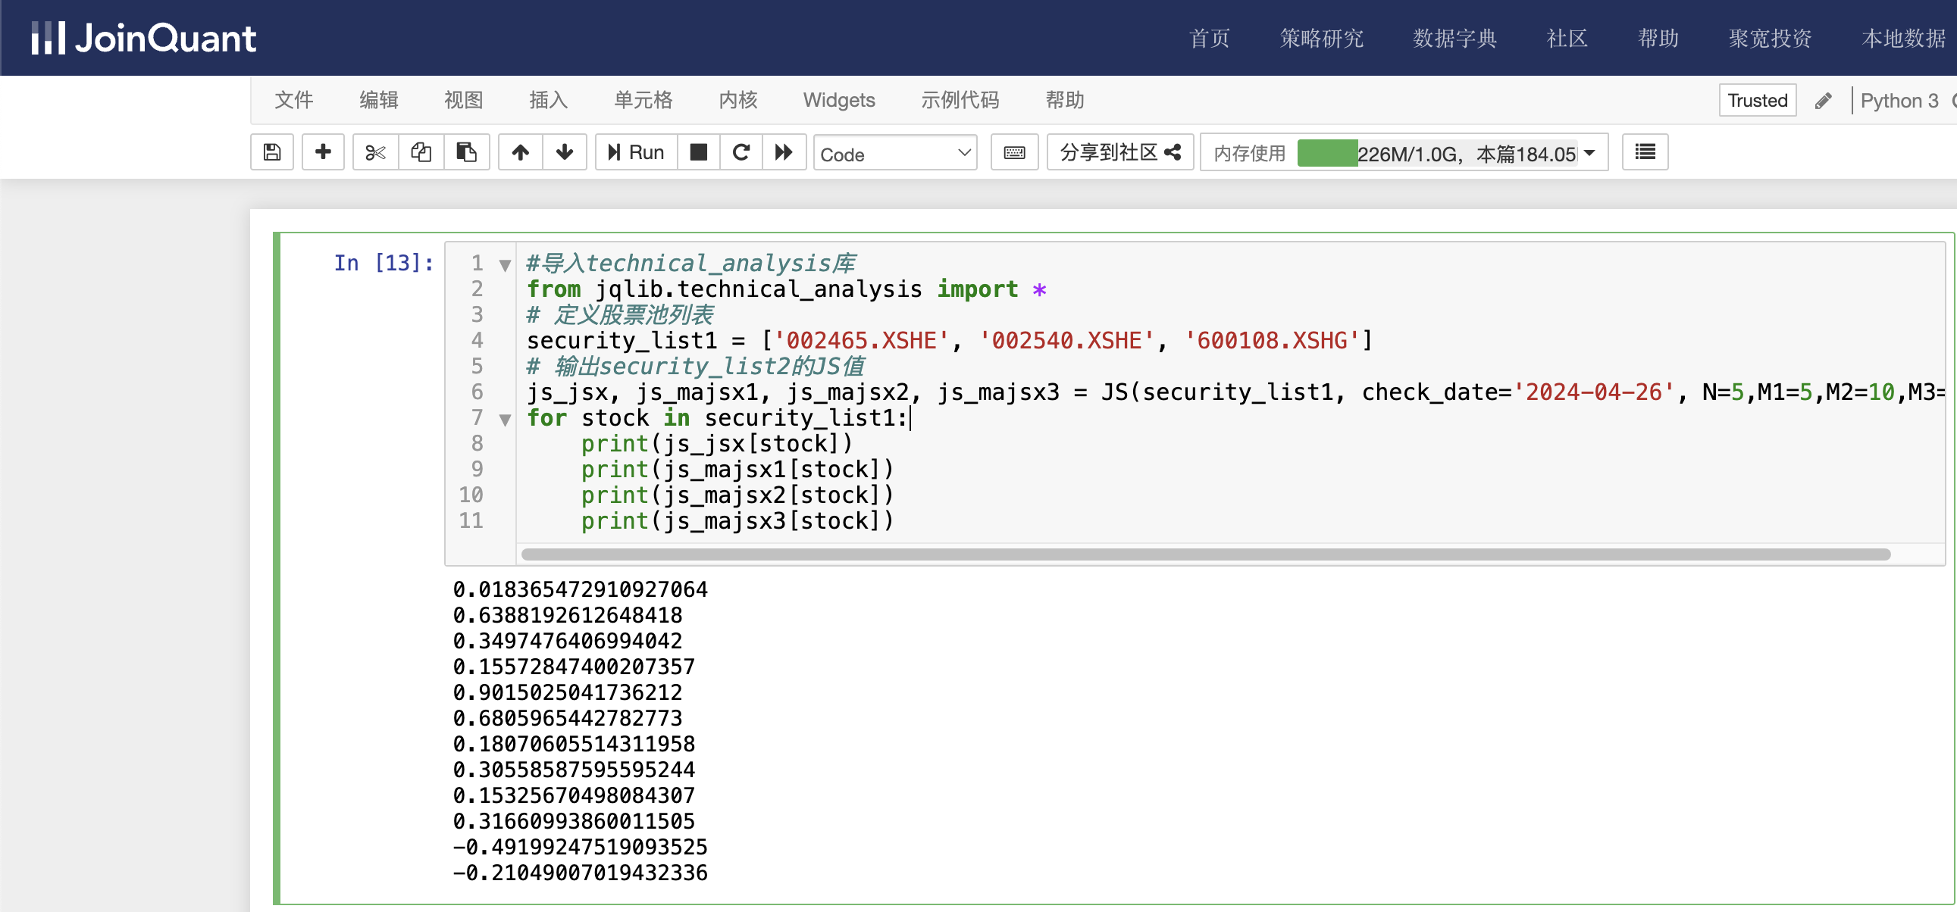Viewport: 1957px width, 912px height.
Task: Restart the kernel circular arrow icon
Action: tap(741, 153)
